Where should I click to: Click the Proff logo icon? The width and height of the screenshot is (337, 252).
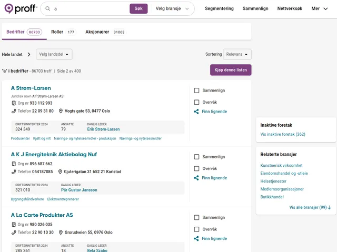pos(9,9)
